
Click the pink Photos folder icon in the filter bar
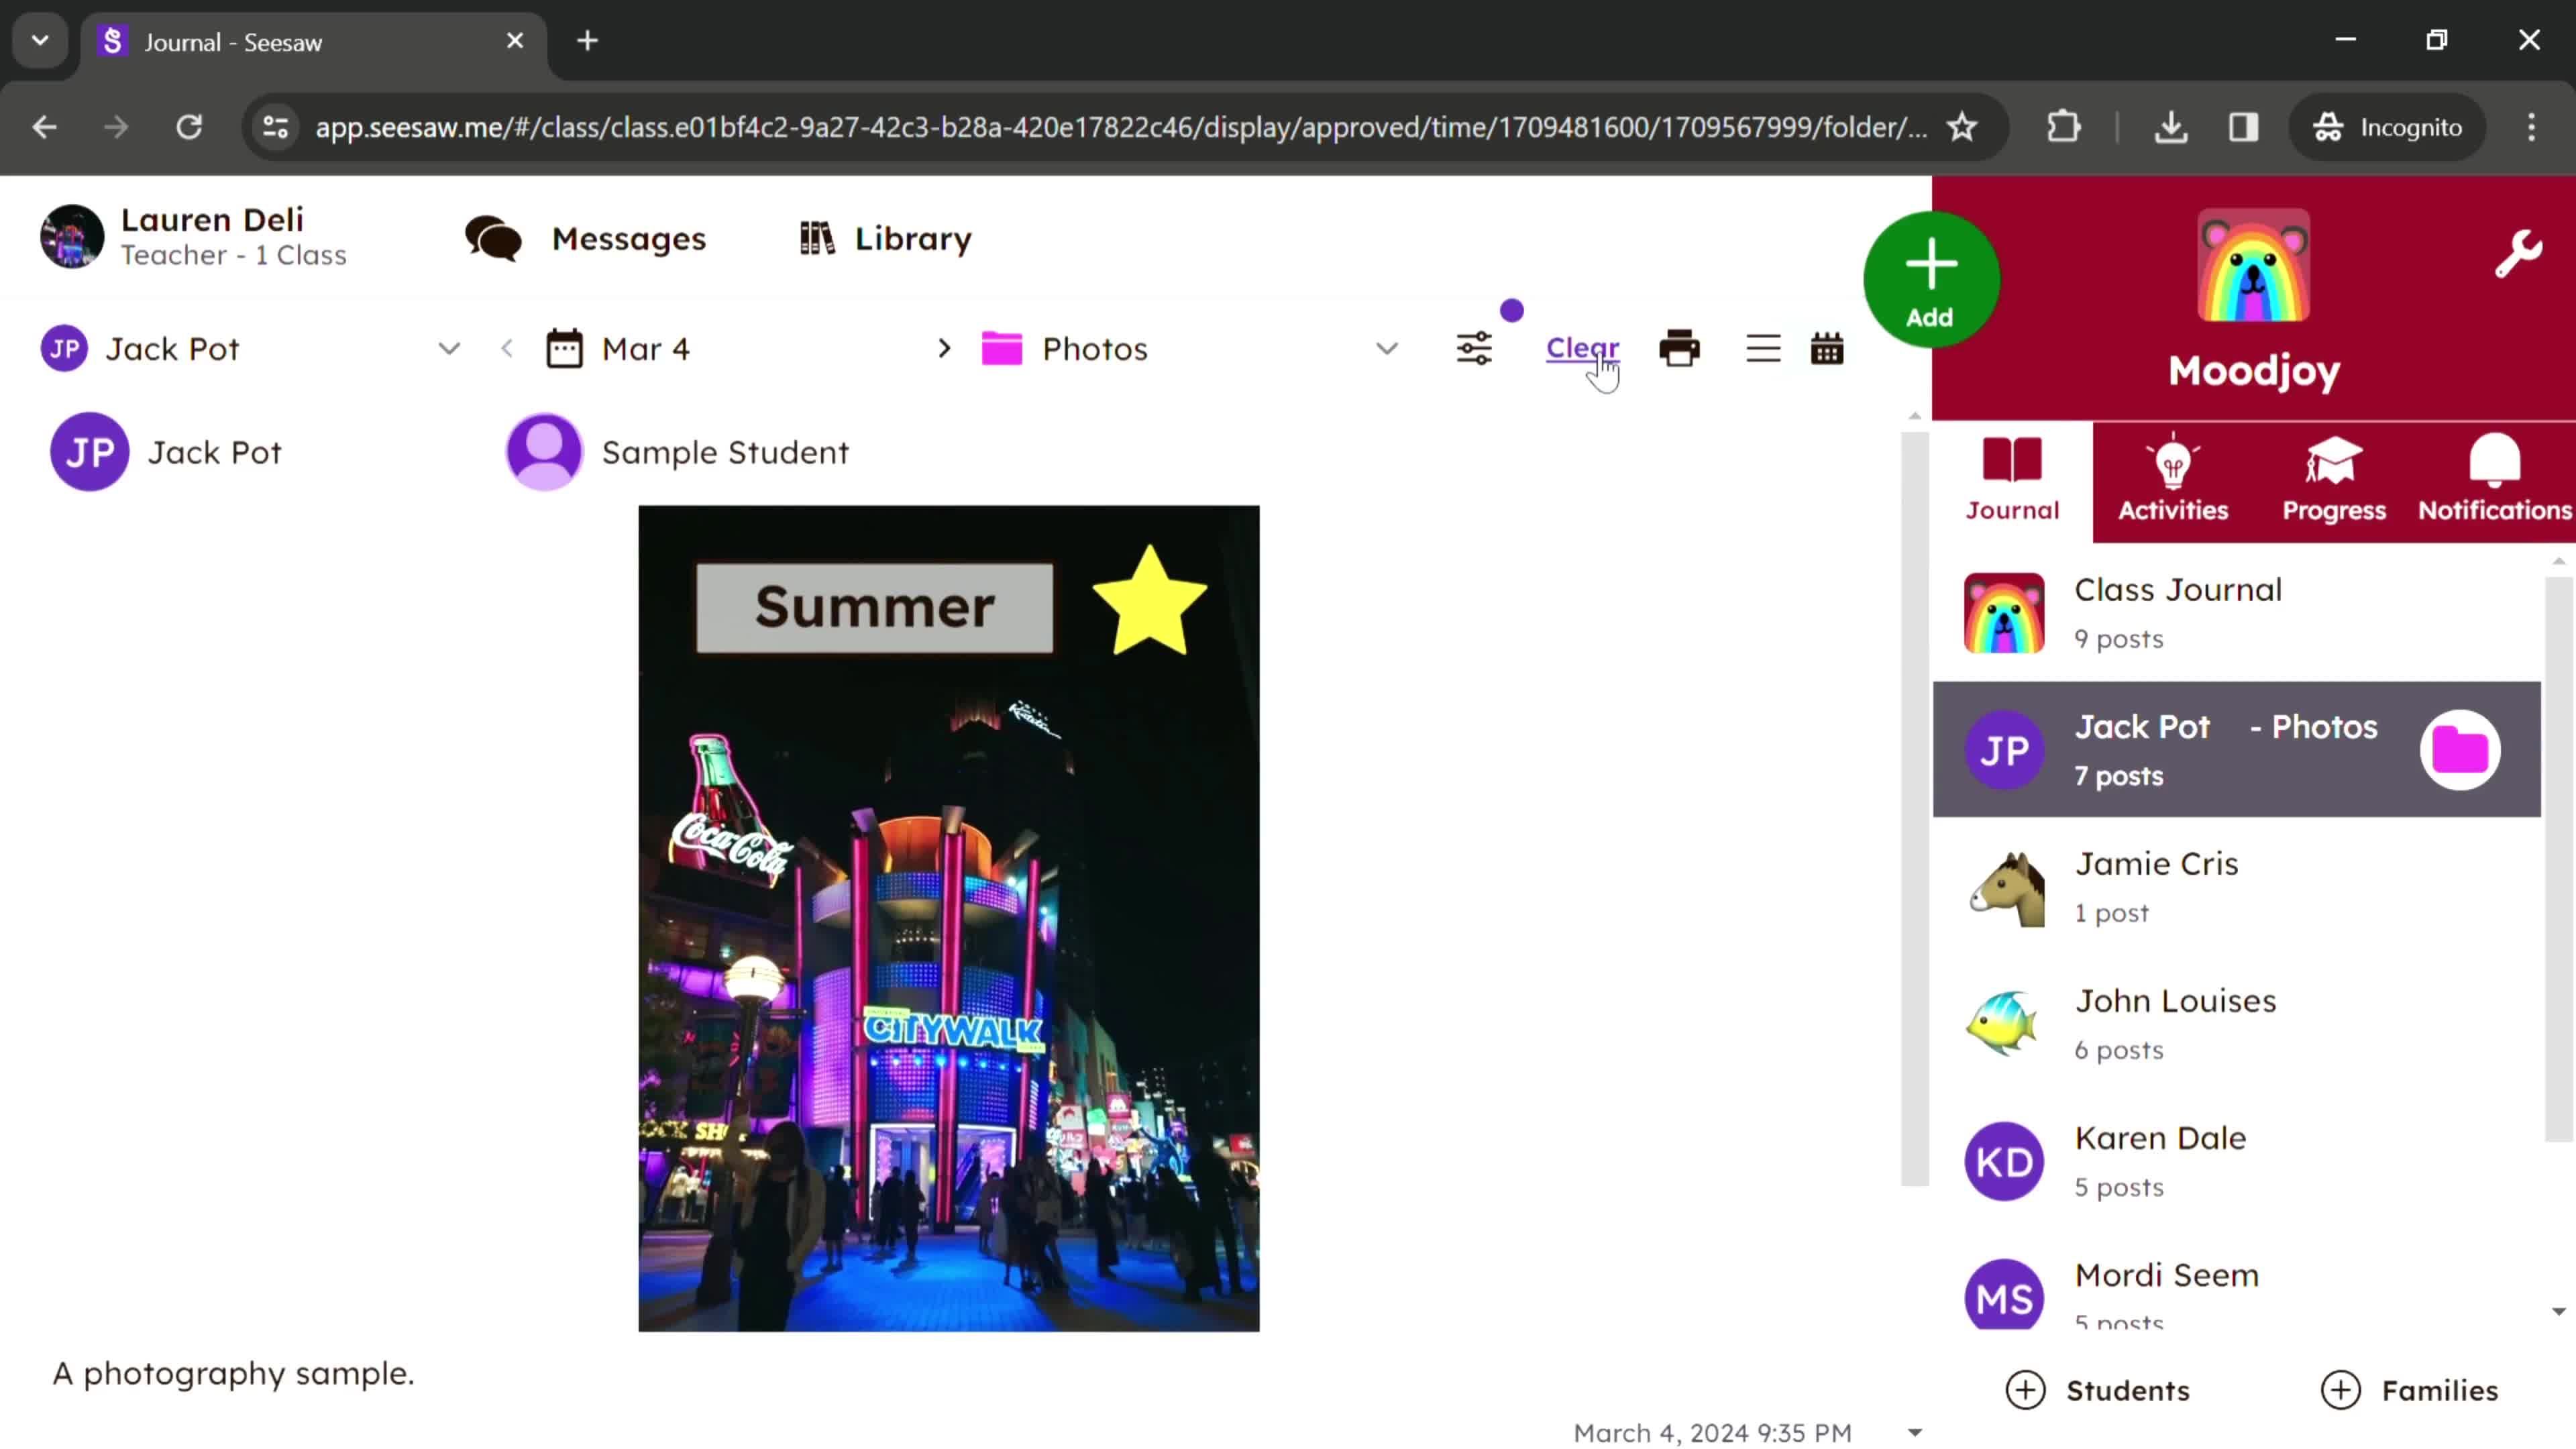[1001, 349]
